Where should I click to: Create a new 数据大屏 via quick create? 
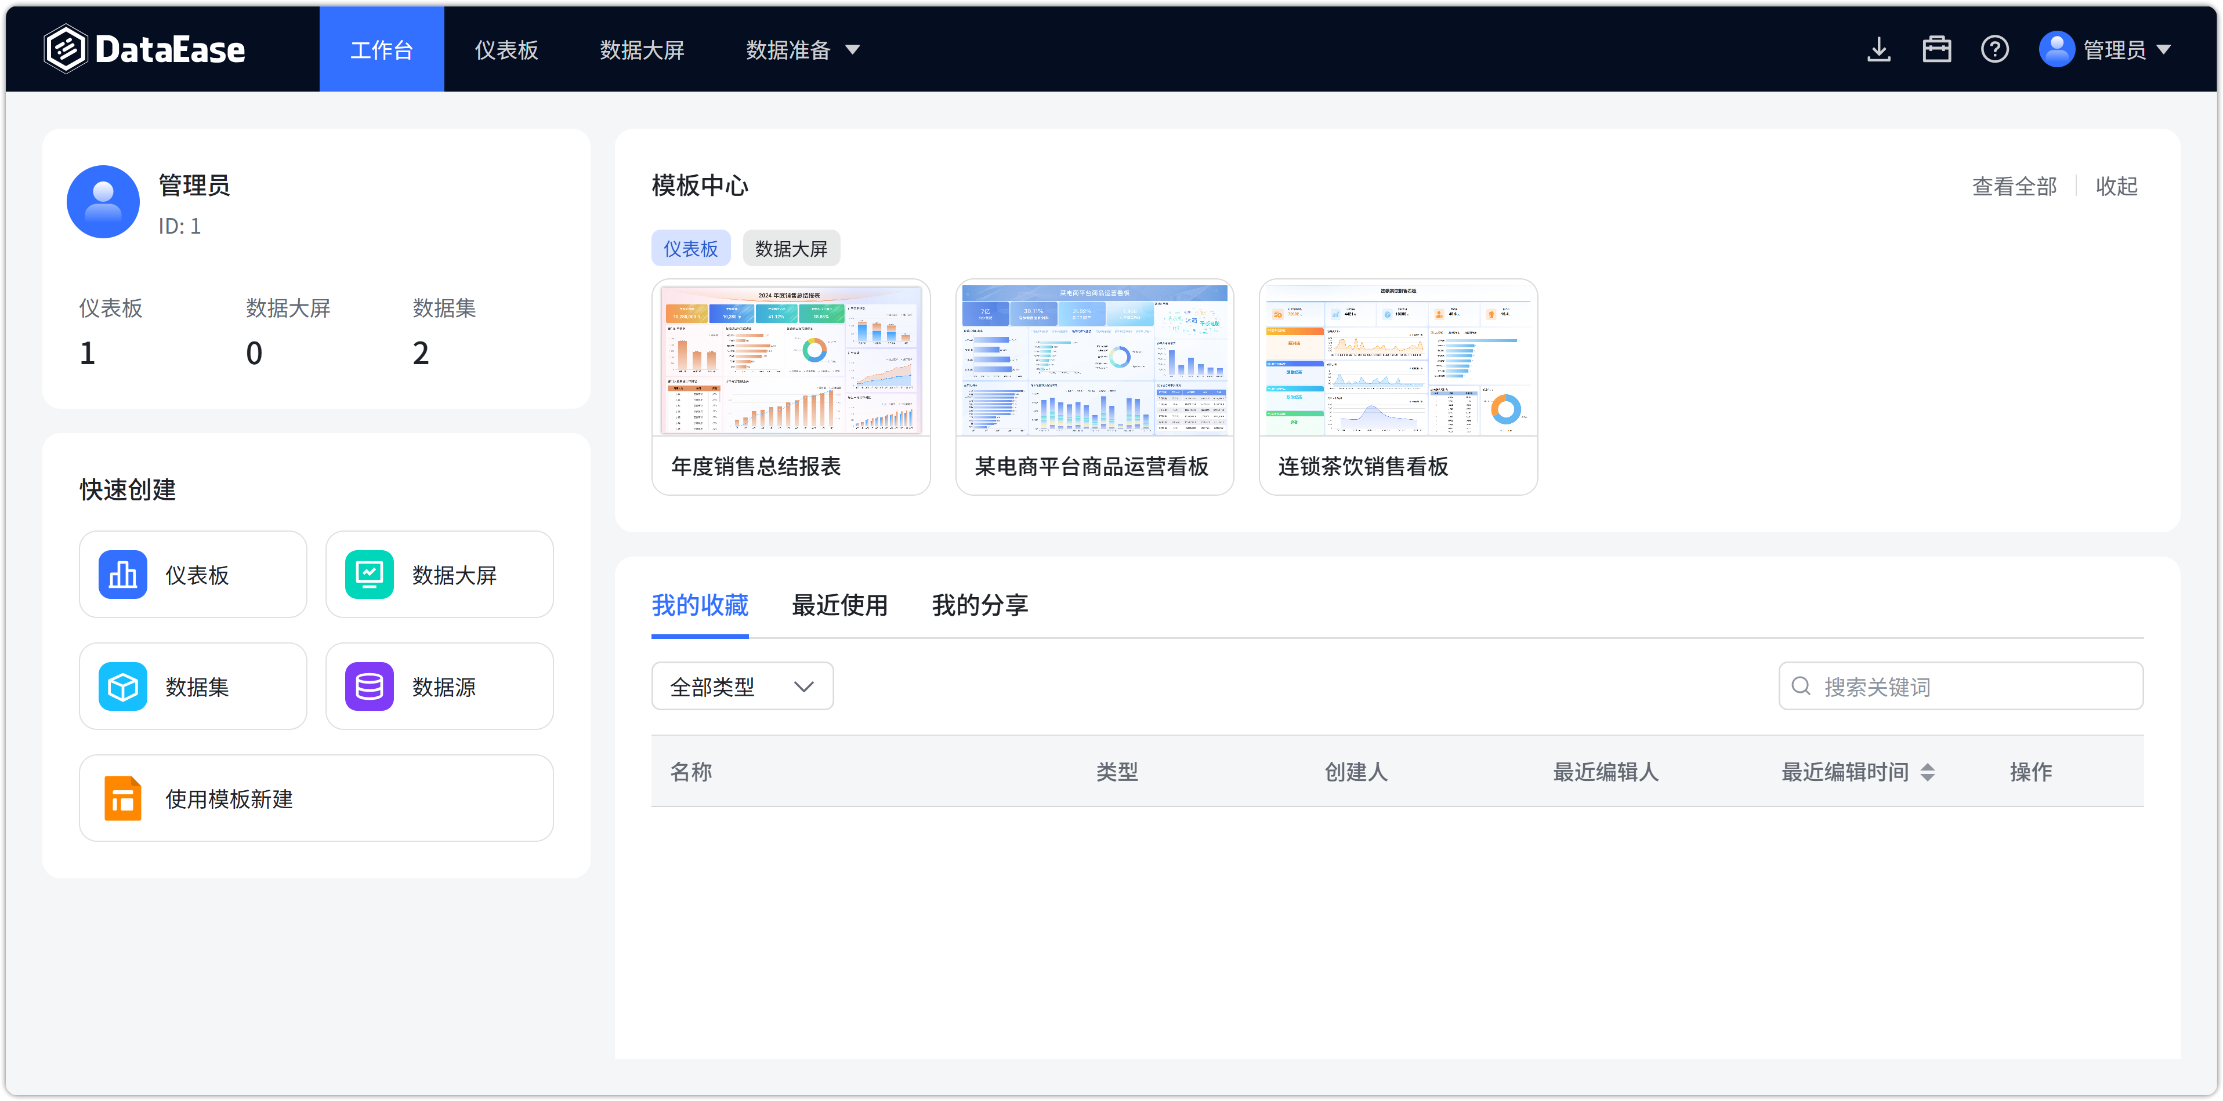point(439,574)
